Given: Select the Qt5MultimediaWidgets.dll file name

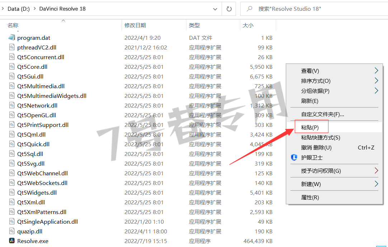Looking at the screenshot, I should [x=52, y=96].
